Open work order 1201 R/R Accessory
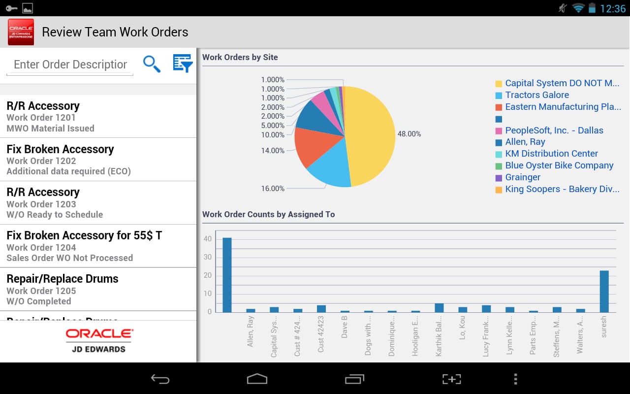The width and height of the screenshot is (630, 394). (x=98, y=117)
